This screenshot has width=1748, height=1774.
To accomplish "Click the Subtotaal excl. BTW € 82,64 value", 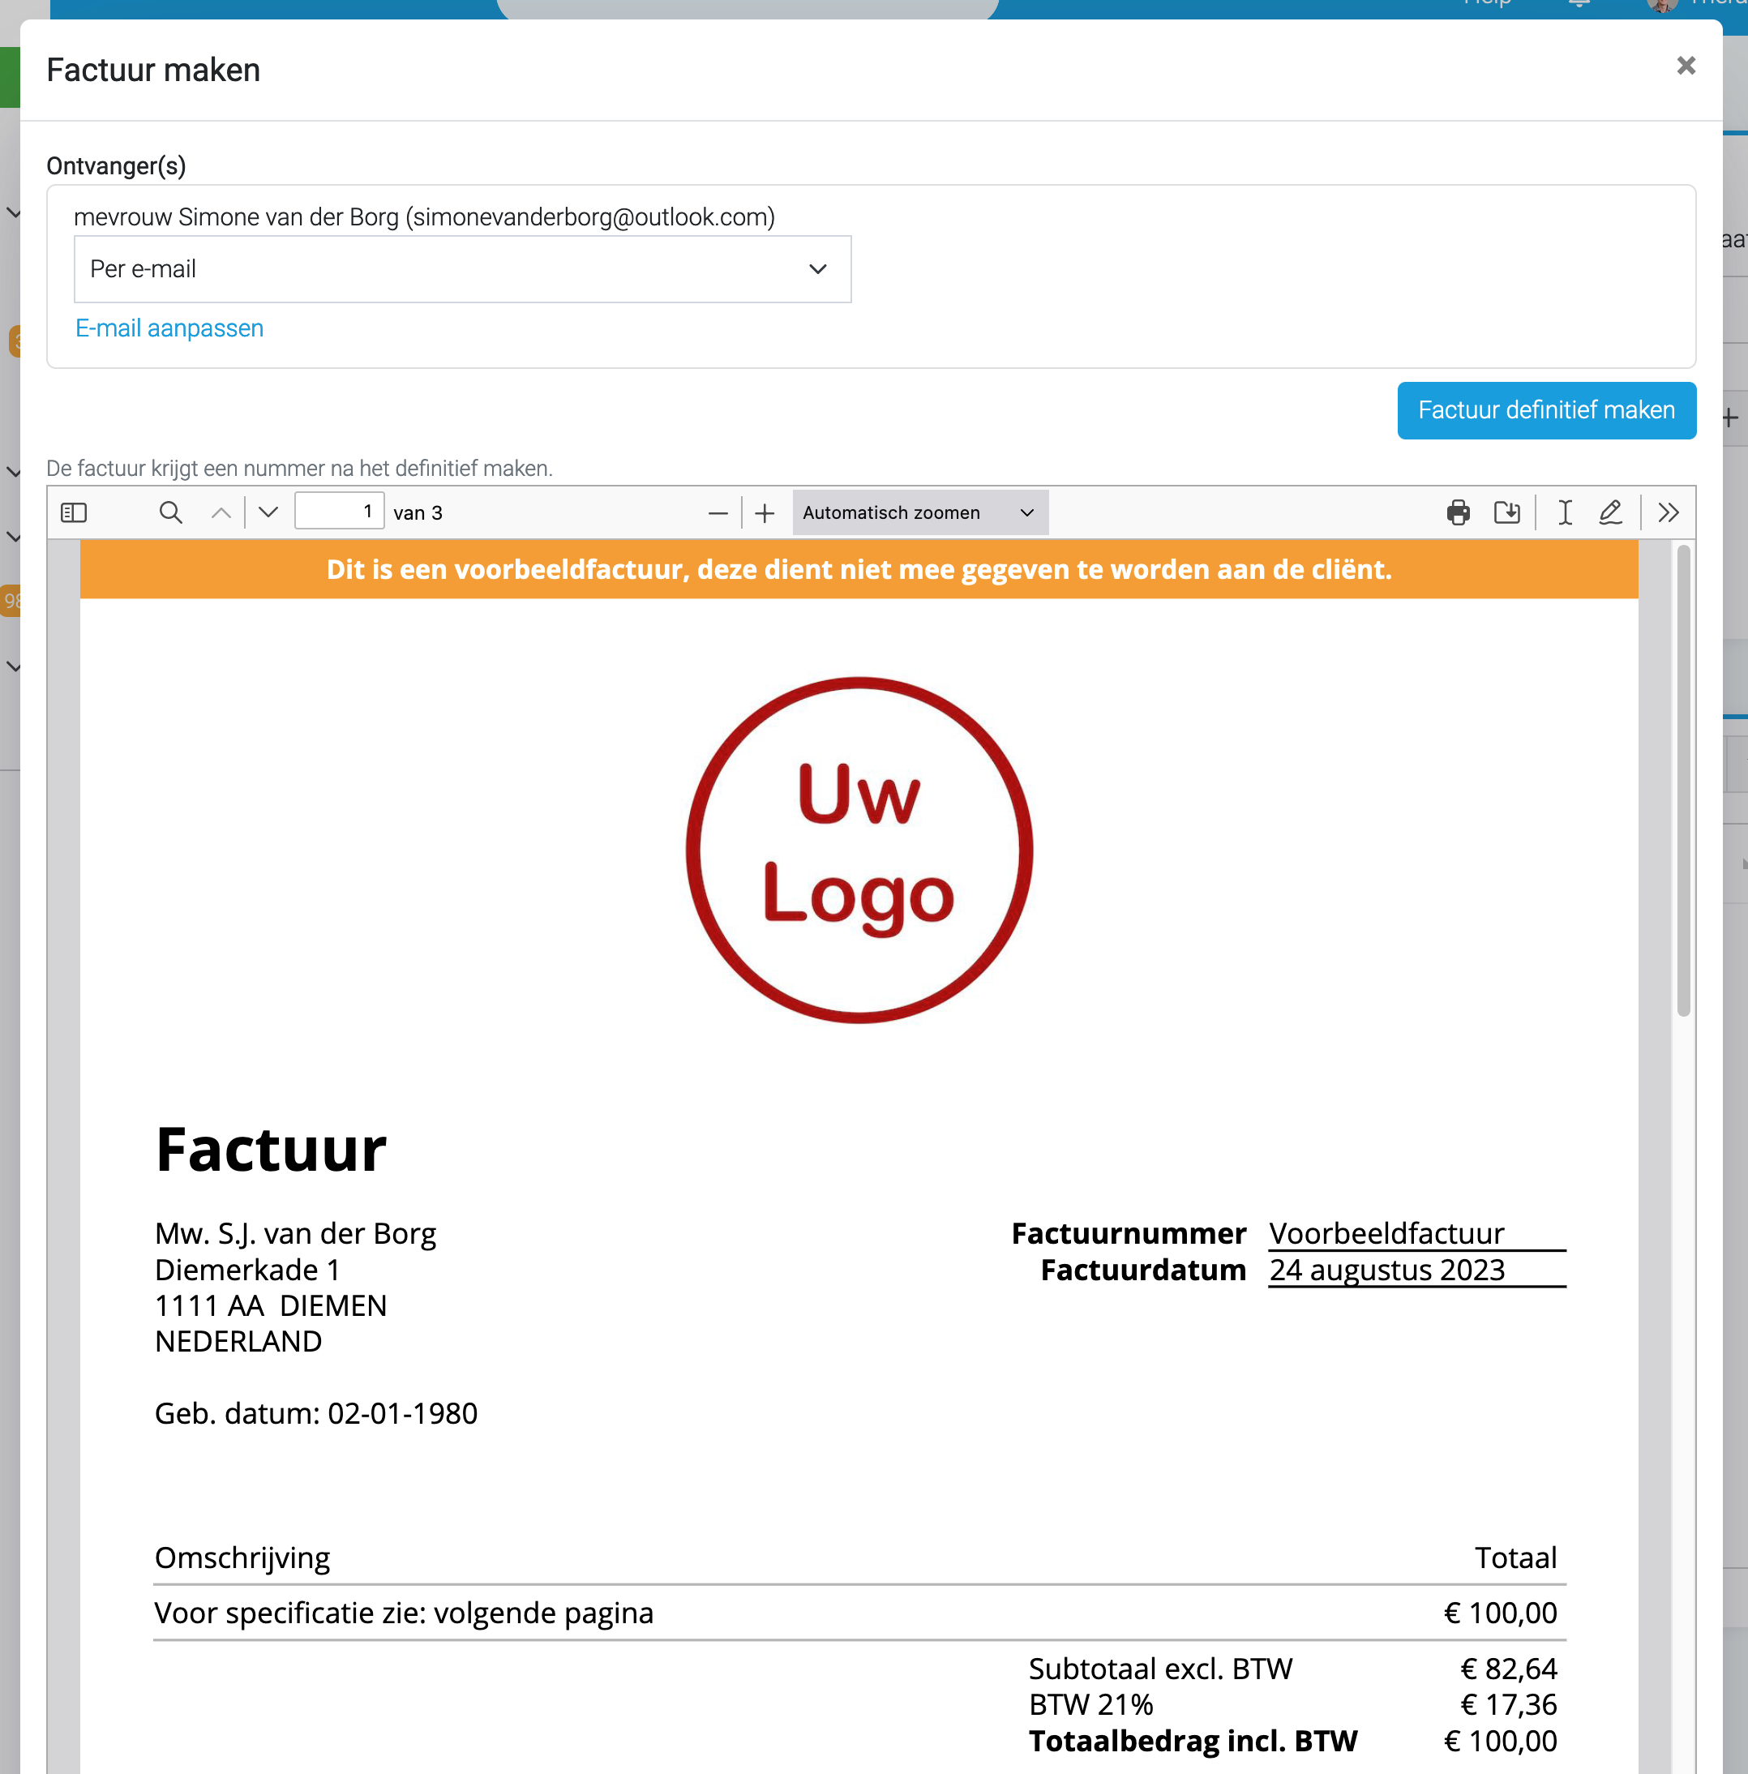I will coord(1508,1669).
